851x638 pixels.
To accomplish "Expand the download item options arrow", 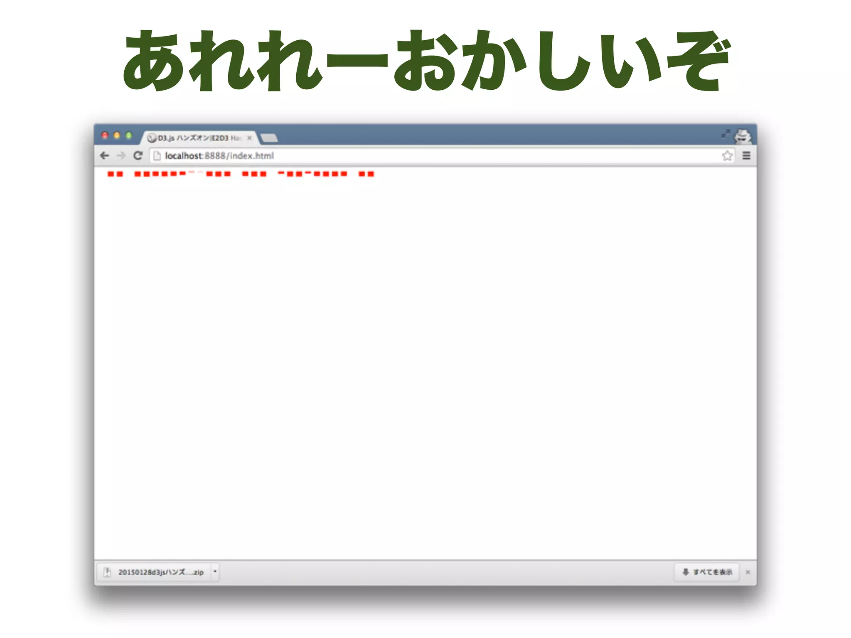I will pyautogui.click(x=215, y=572).
